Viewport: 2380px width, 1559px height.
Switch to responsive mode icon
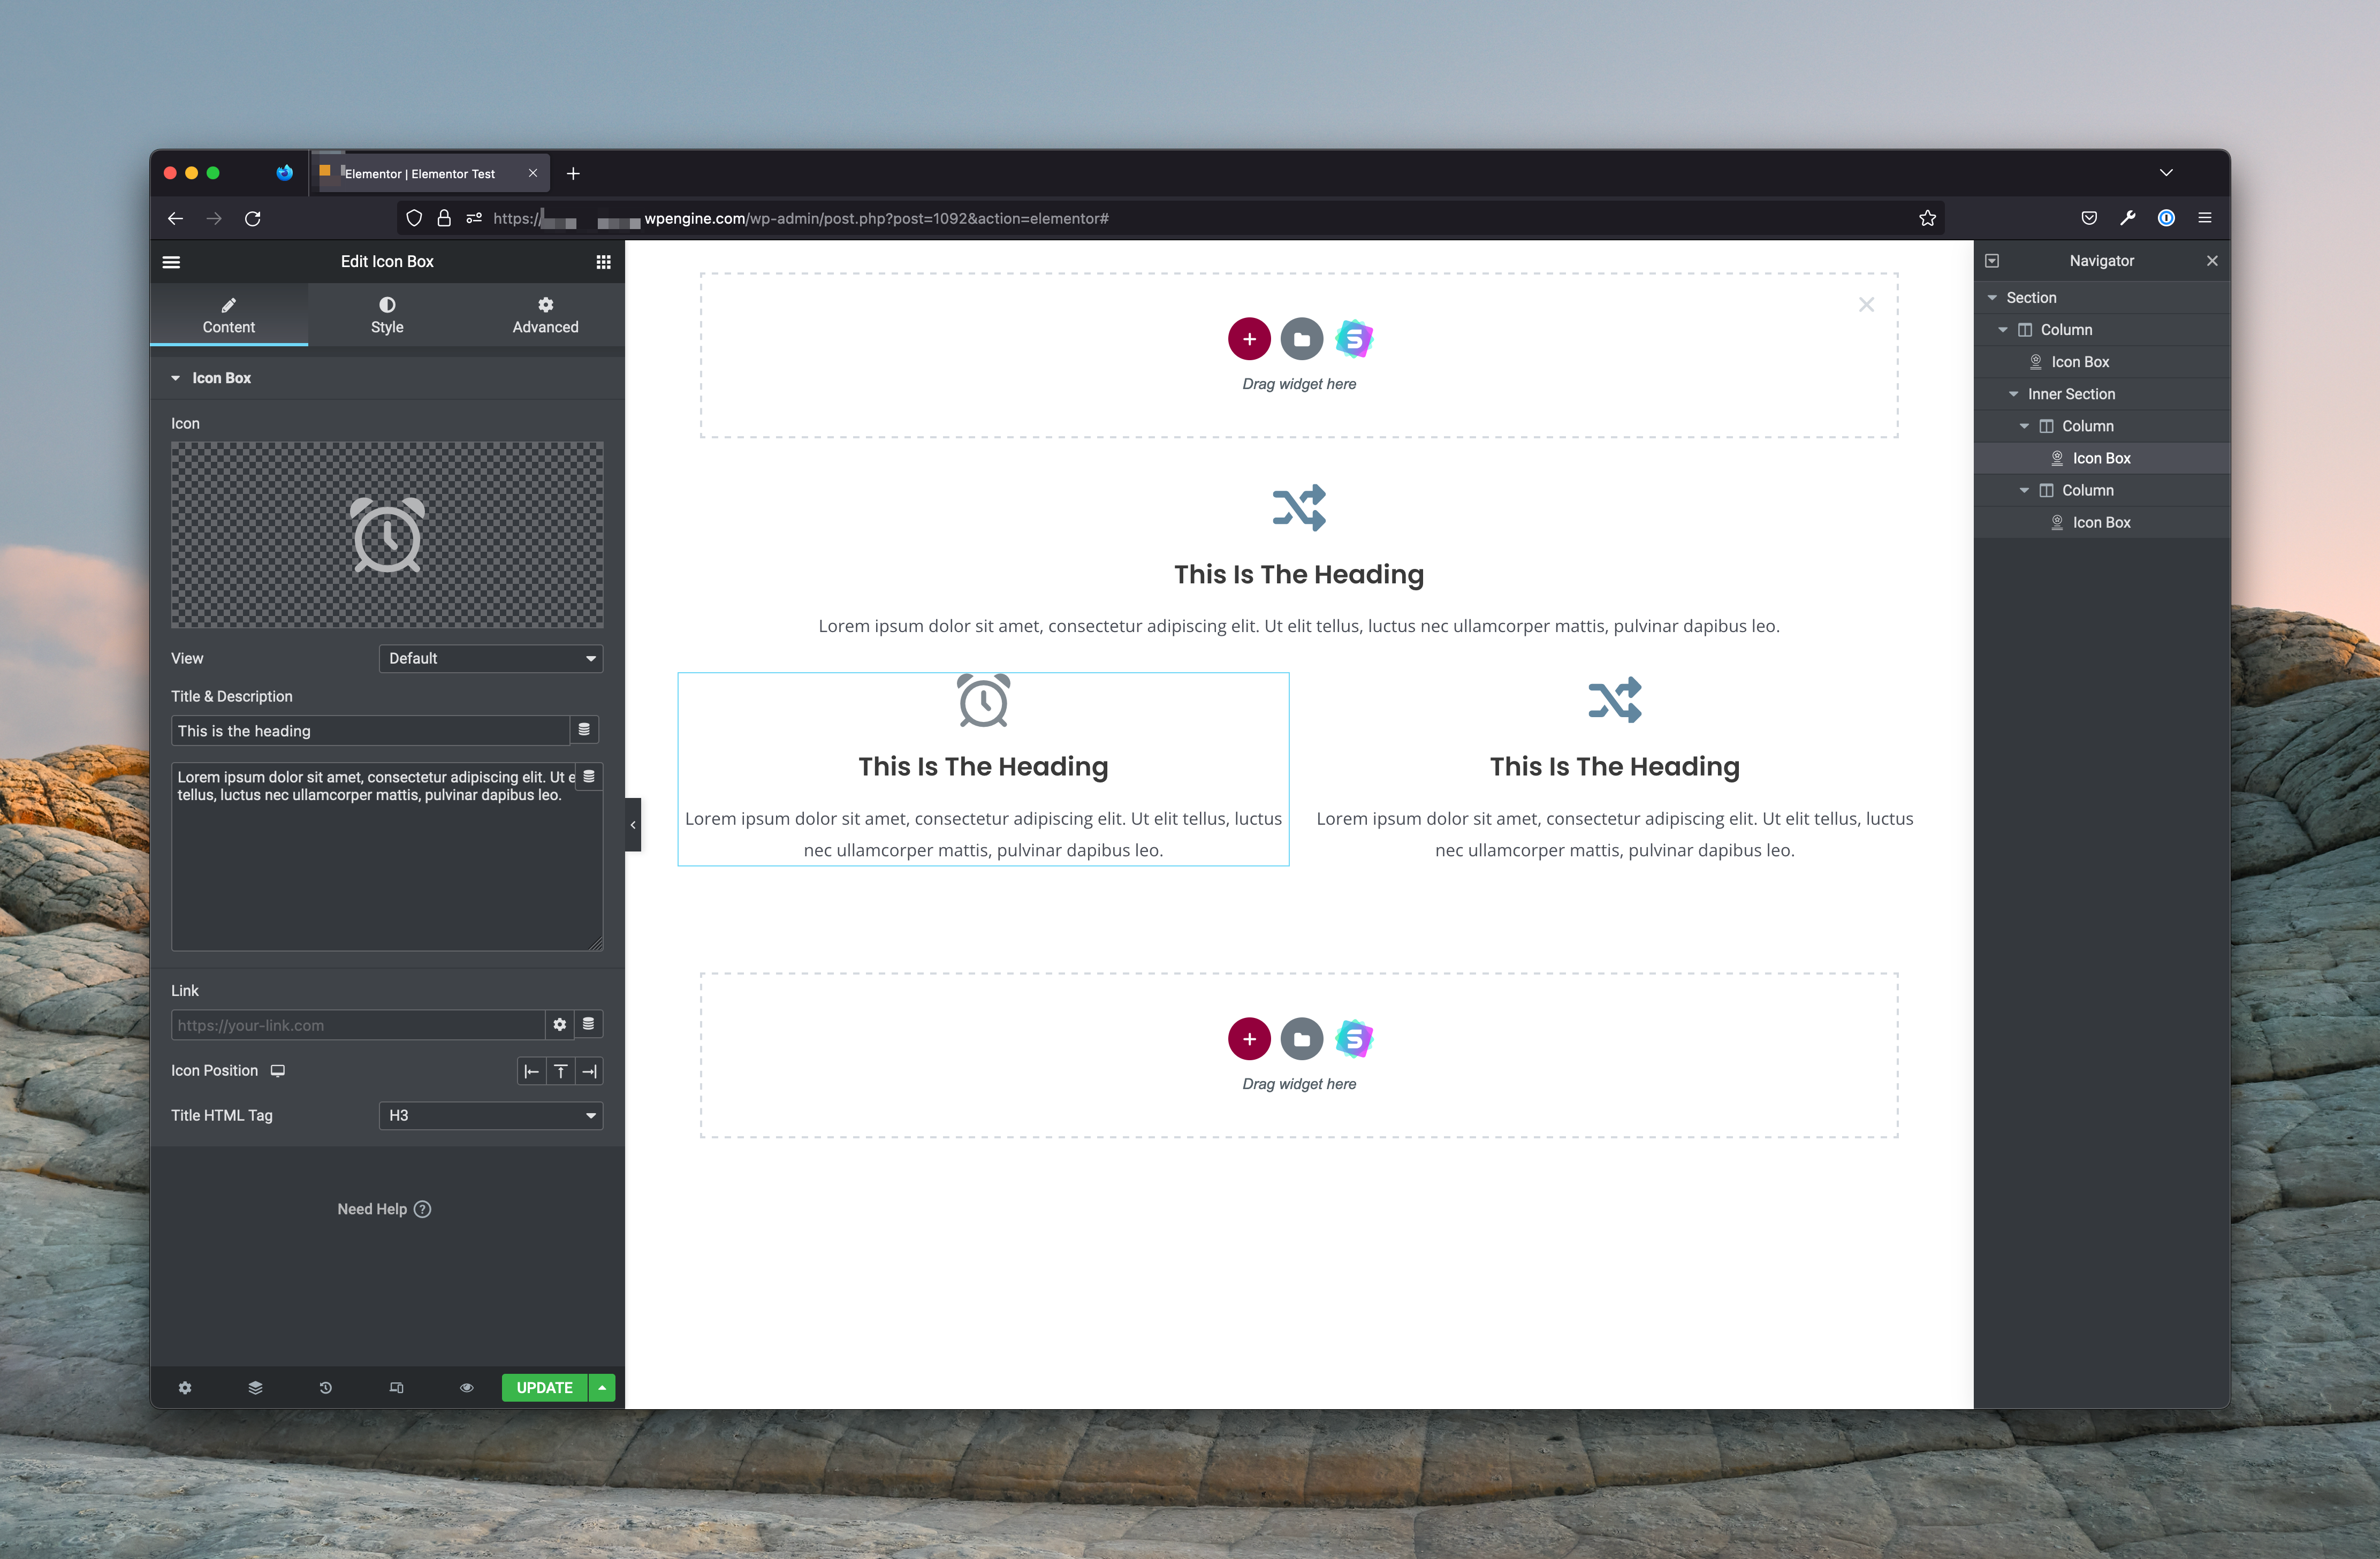pos(396,1387)
